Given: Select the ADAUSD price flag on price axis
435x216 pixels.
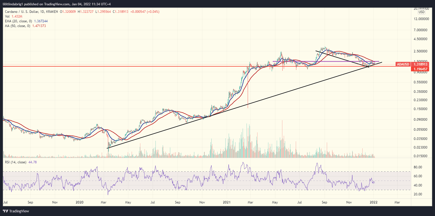Looking at the screenshot, I should [403, 64].
